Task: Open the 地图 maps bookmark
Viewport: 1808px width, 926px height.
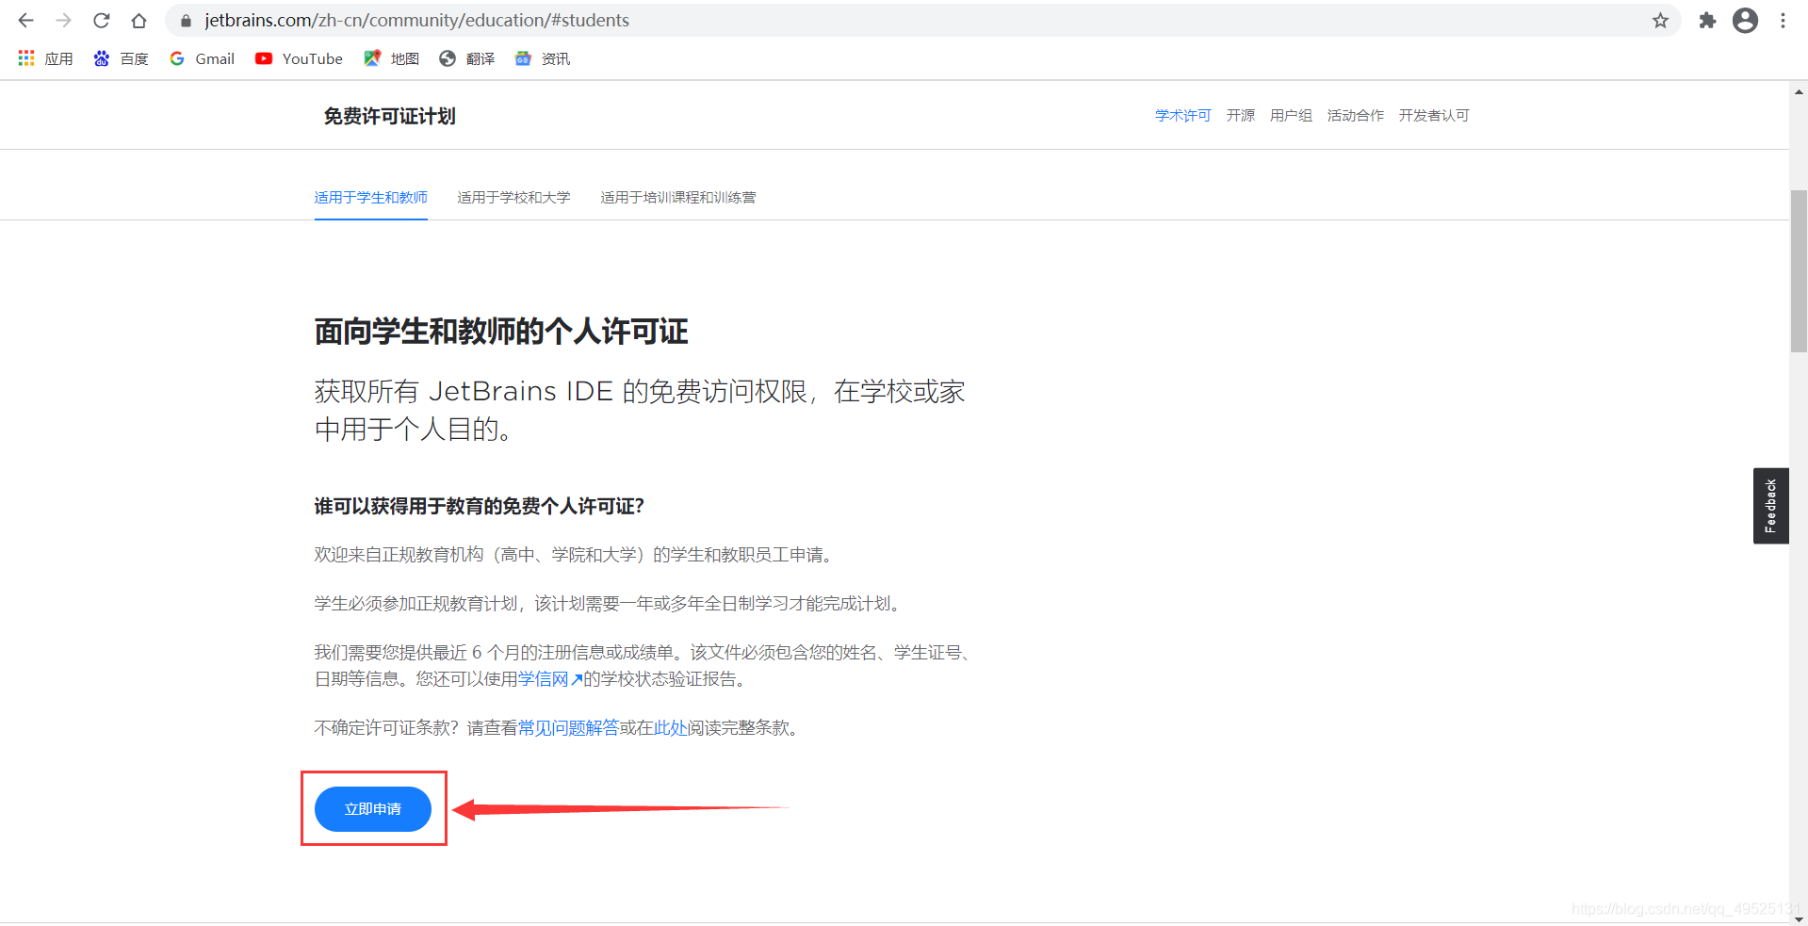Action: (390, 58)
